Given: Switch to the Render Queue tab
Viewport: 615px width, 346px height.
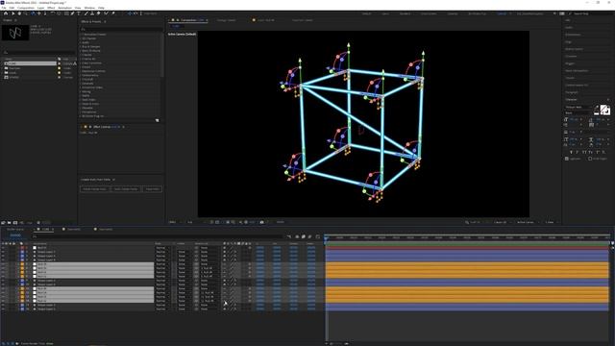Looking at the screenshot, I should pyautogui.click(x=15, y=229).
